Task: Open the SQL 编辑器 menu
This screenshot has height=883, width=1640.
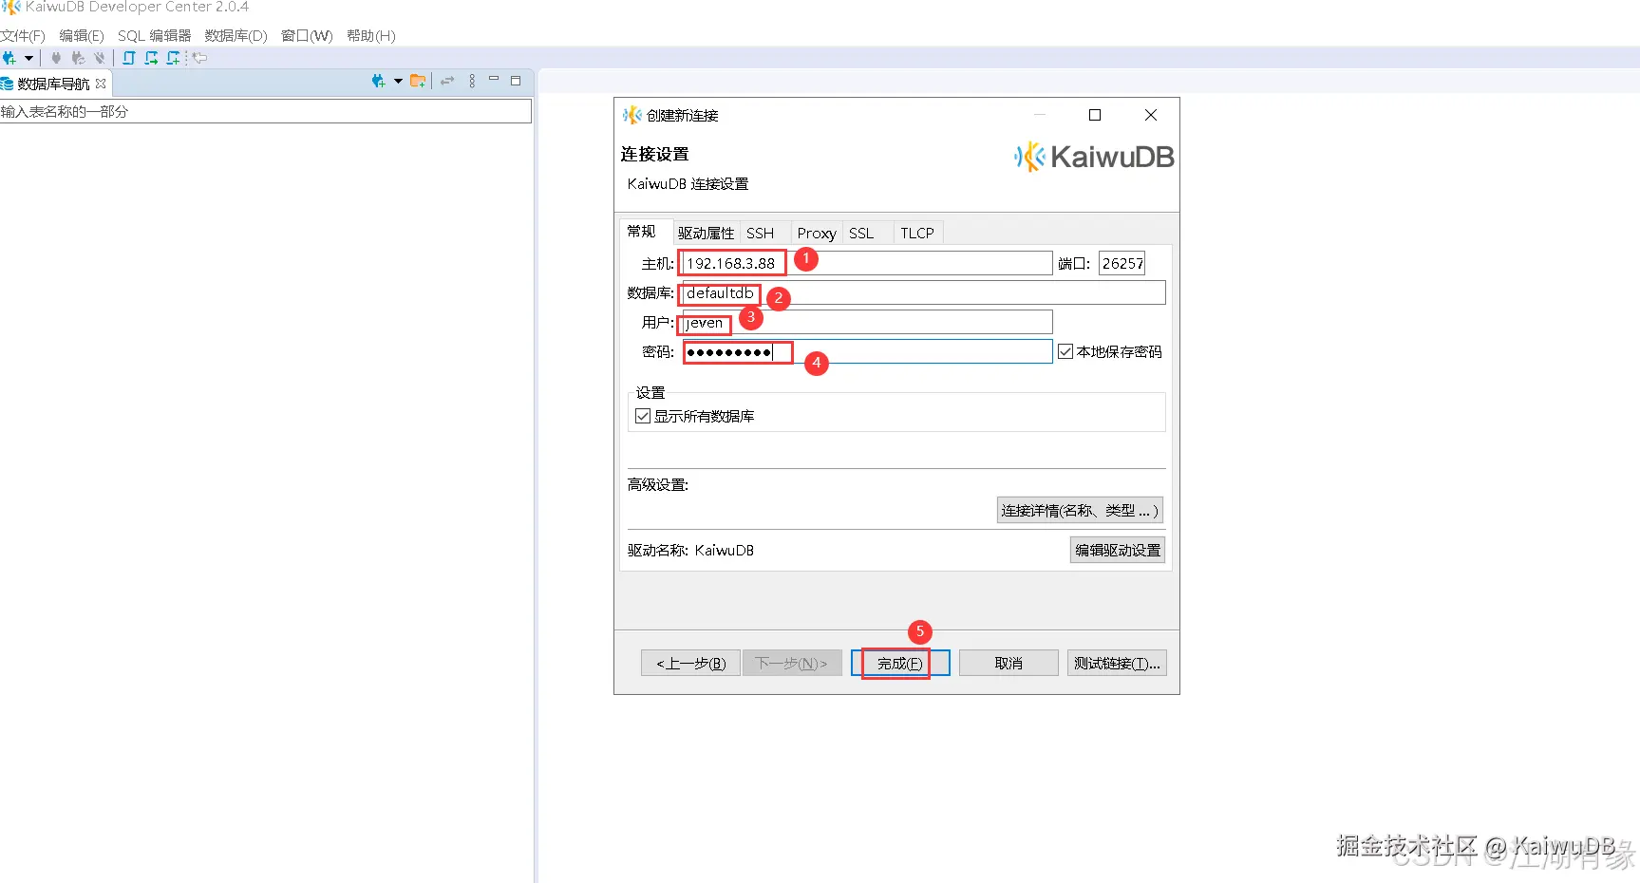Action: [154, 36]
